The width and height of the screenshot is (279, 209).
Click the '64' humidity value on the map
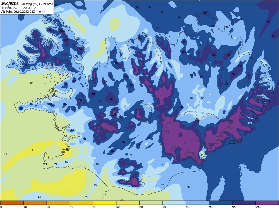[x=5, y=154]
